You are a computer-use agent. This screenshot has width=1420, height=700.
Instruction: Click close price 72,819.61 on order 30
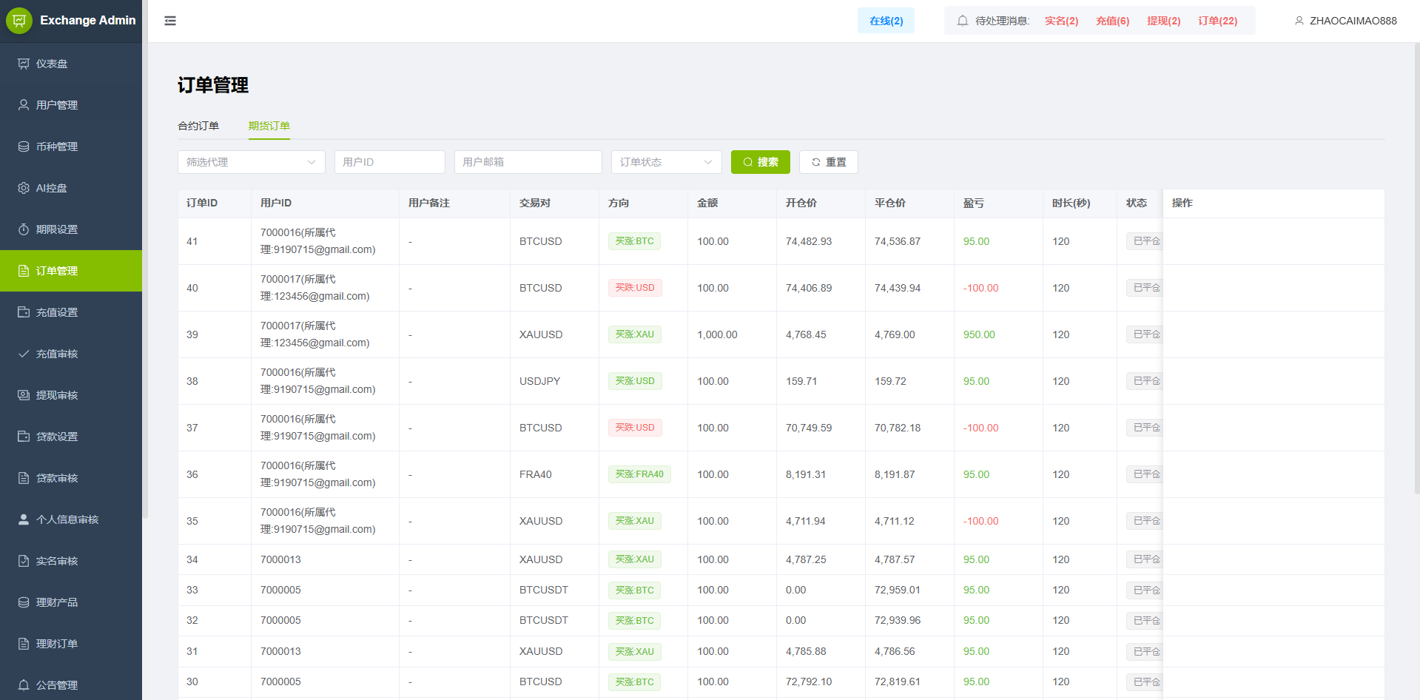point(898,682)
